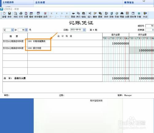Click the voucher number 56 spinner
154x133 pixels.
coord(26,30)
